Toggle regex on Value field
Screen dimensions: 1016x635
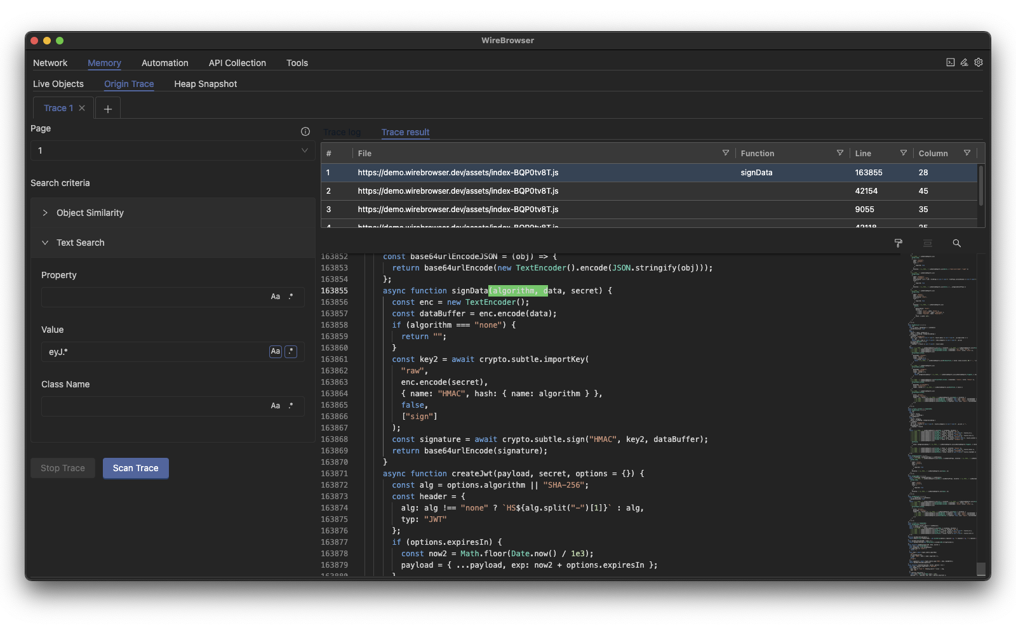coord(291,352)
